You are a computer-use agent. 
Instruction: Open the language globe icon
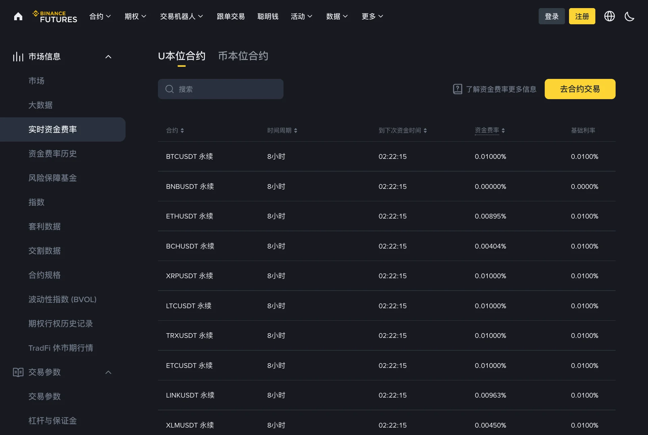[609, 16]
